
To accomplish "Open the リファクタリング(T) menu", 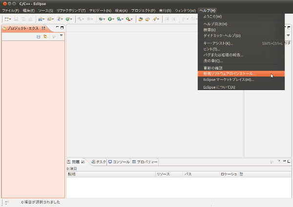I will click(71, 10).
